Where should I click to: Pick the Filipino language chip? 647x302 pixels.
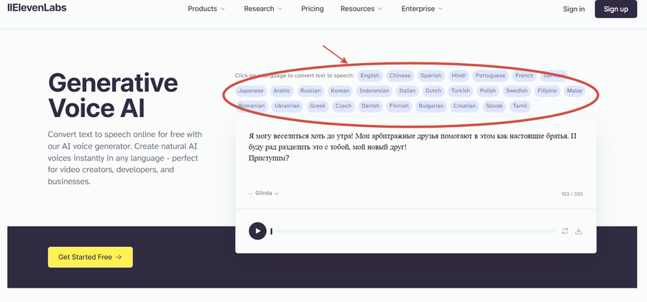click(547, 90)
